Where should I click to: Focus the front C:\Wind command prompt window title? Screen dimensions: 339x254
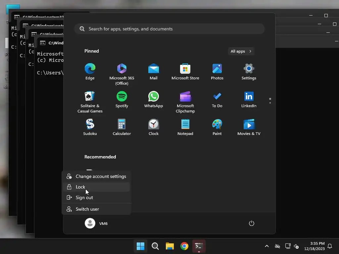point(56,43)
